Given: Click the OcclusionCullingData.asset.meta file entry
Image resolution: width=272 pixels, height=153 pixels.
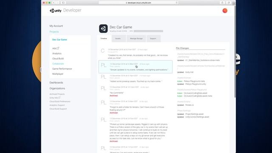Looking at the screenshot, I should (x=198, y=96).
